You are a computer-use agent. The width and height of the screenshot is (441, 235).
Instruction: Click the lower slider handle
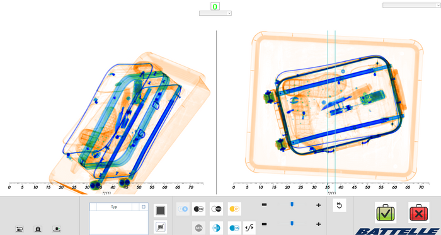[292, 224]
